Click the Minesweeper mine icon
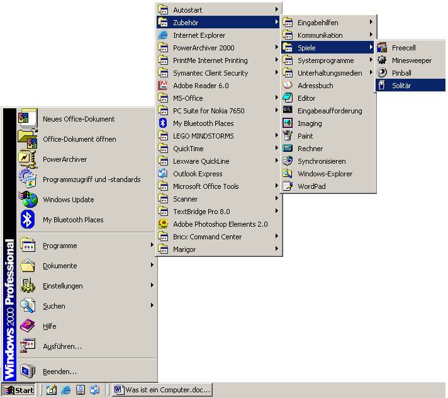The height and width of the screenshot is (398, 448). pyautogui.click(x=382, y=60)
